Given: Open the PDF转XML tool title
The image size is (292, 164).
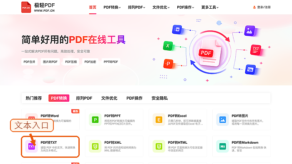Looking at the screenshot, I should point(113,142).
